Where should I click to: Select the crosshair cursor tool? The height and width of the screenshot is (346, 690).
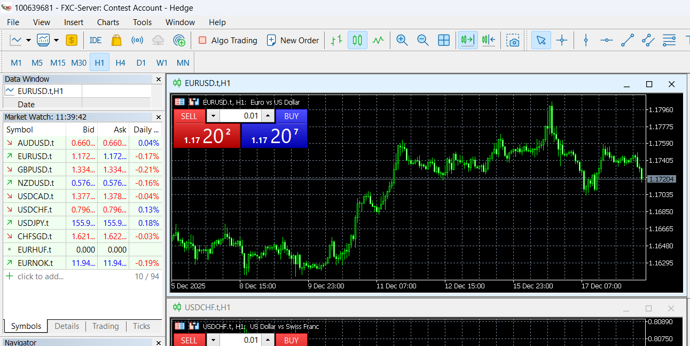click(x=562, y=40)
